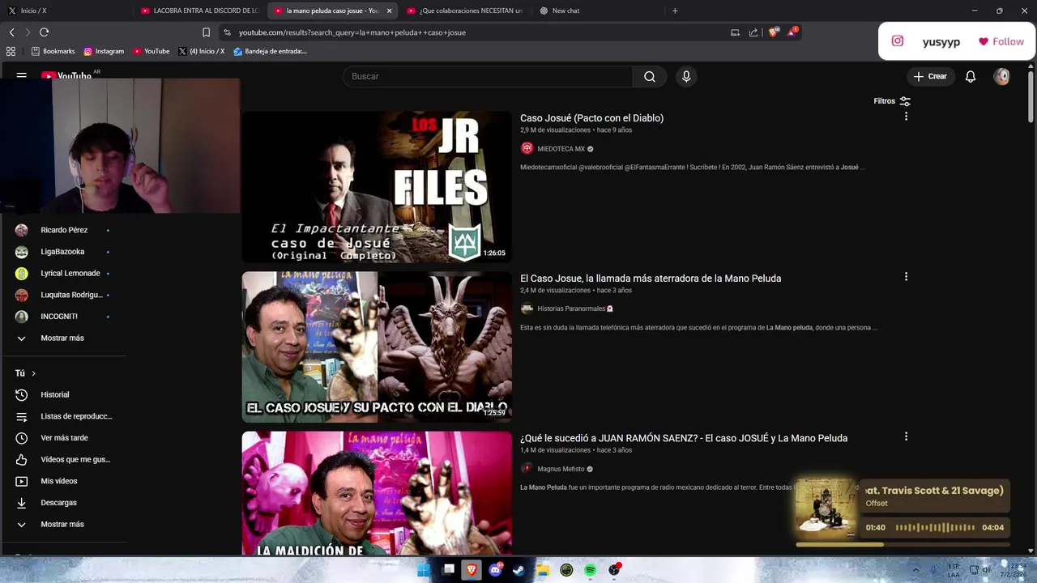Open ¿Qué le sucedió a JUAN RAMÓN SAENZ? title
This screenshot has height=583, width=1037.
point(684,438)
